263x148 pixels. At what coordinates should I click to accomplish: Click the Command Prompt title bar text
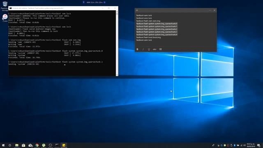tap(38, 8)
